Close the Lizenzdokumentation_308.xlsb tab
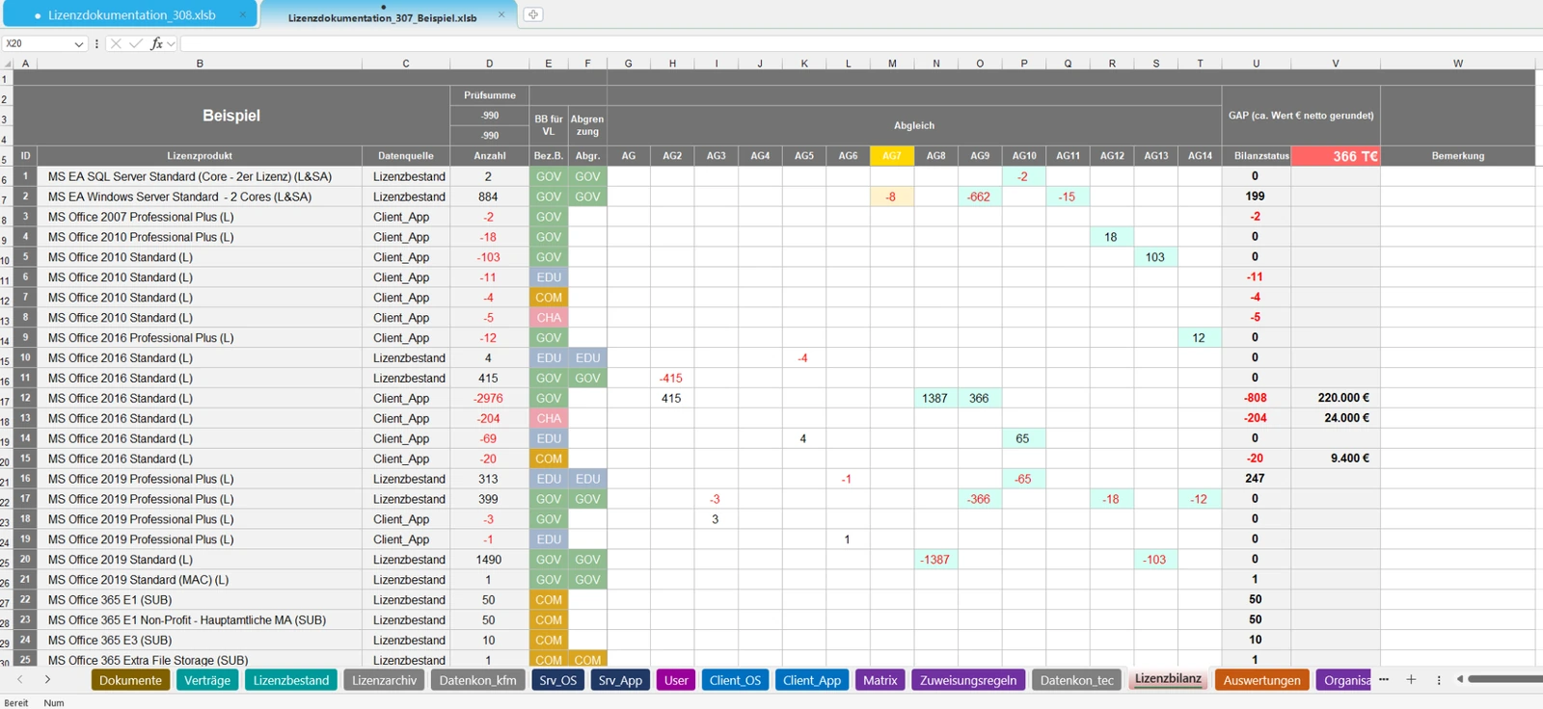Viewport: 1543px width, 709px height. 243,14
